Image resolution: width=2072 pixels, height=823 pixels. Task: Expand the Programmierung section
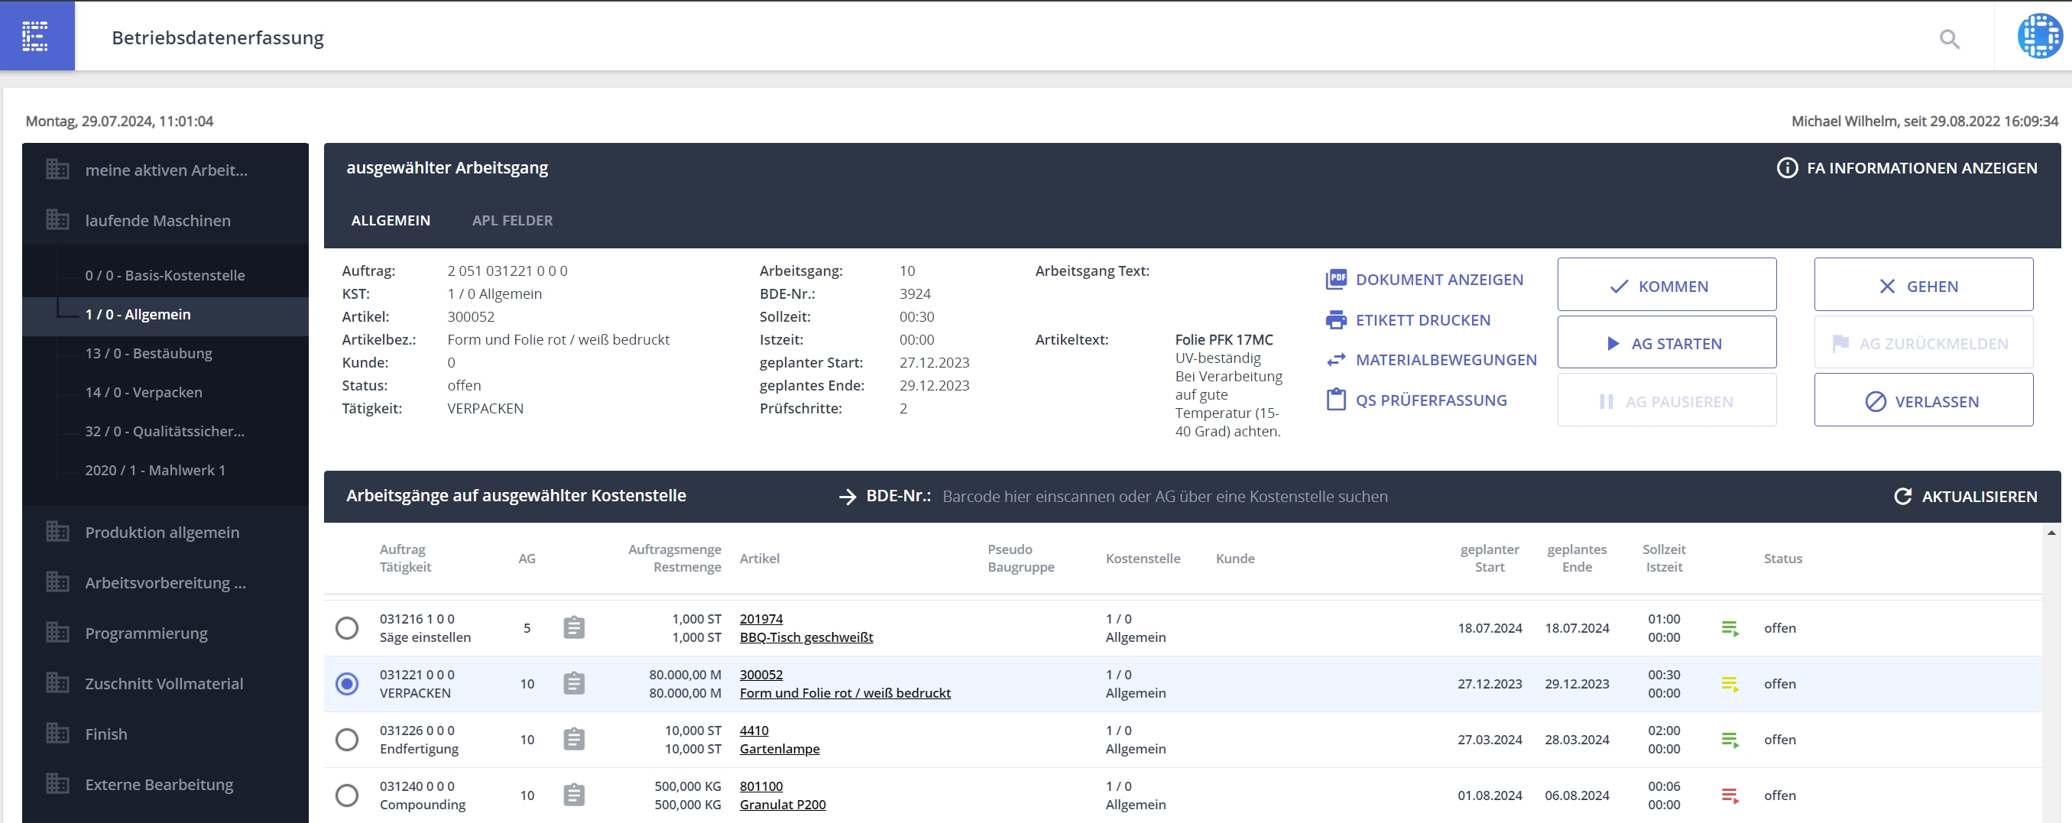point(166,632)
